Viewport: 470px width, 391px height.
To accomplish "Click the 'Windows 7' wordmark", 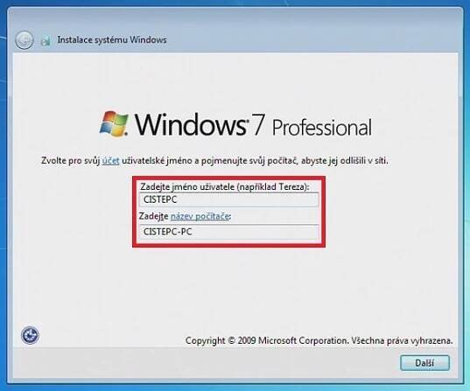I will coord(200,124).
